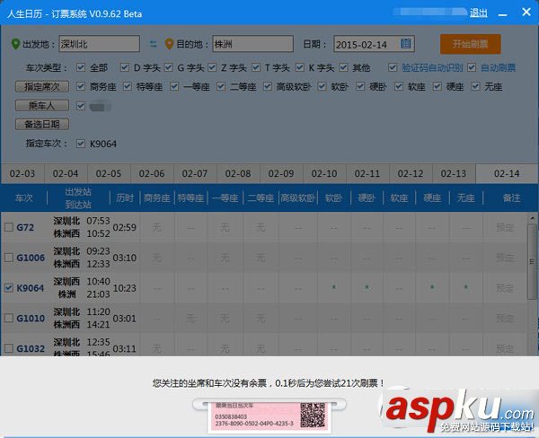The width and height of the screenshot is (539, 438).
Task: Open the calendar picker icon in date field
Action: 406,43
